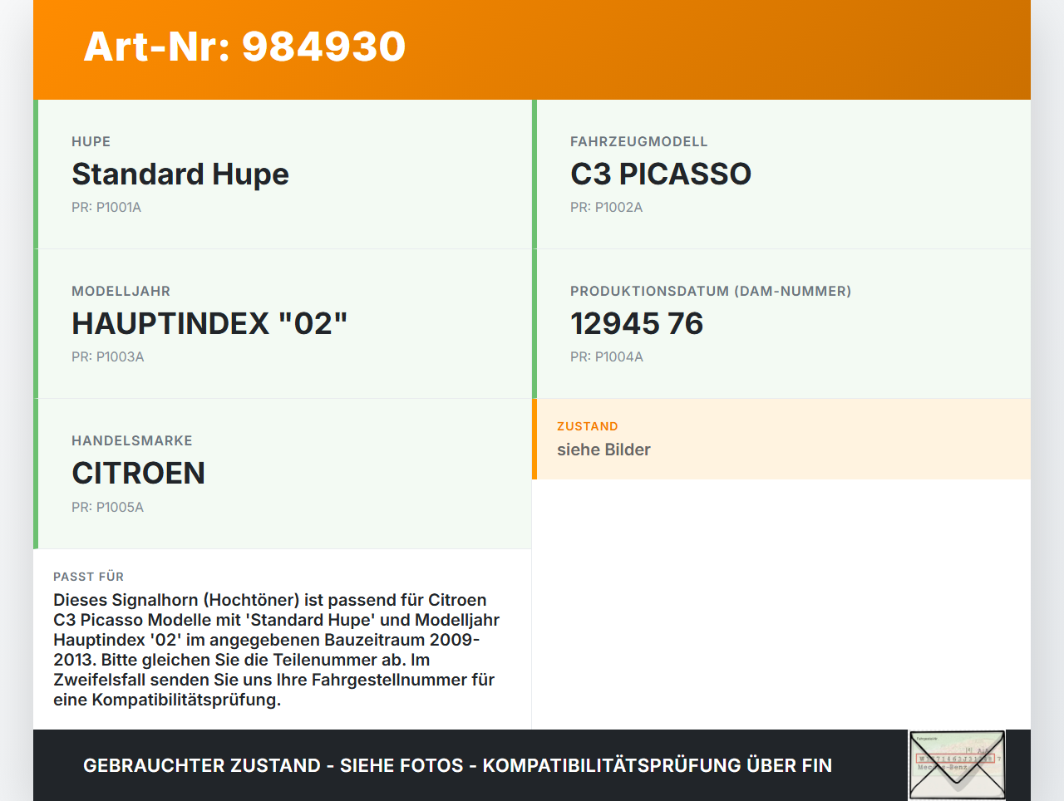The width and height of the screenshot is (1064, 801).
Task: Click the ZUSTAND label
Action: [x=587, y=426]
